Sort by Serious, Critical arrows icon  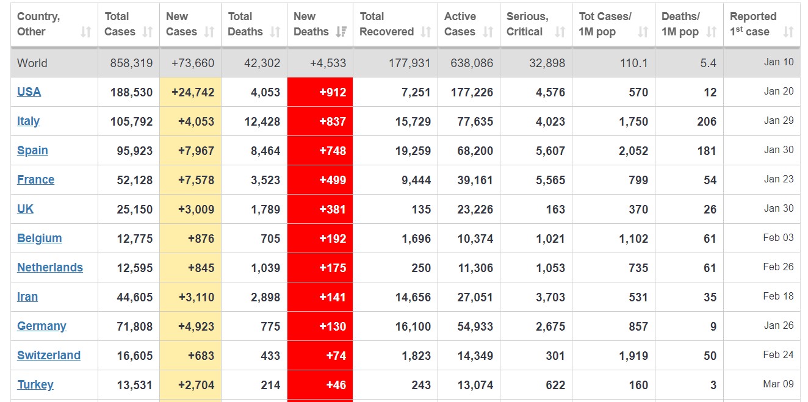[x=560, y=32]
